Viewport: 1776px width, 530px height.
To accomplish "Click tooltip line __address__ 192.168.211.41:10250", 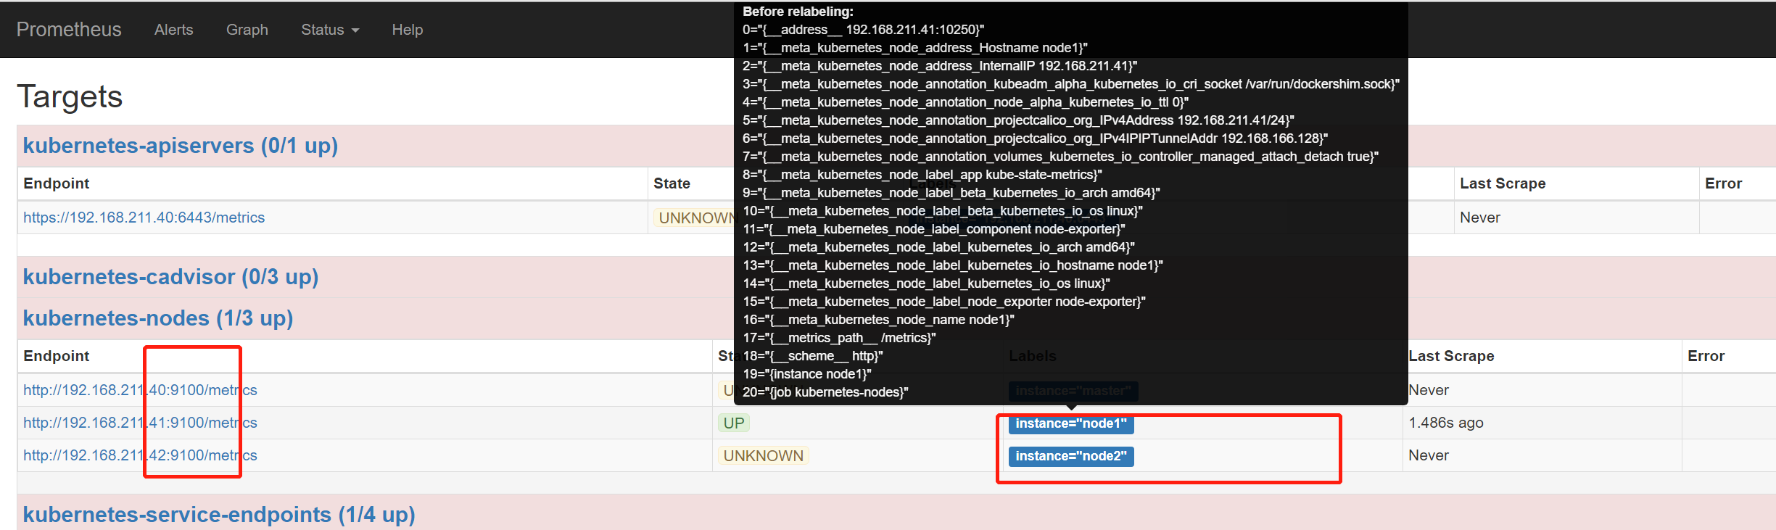I will pos(863,30).
